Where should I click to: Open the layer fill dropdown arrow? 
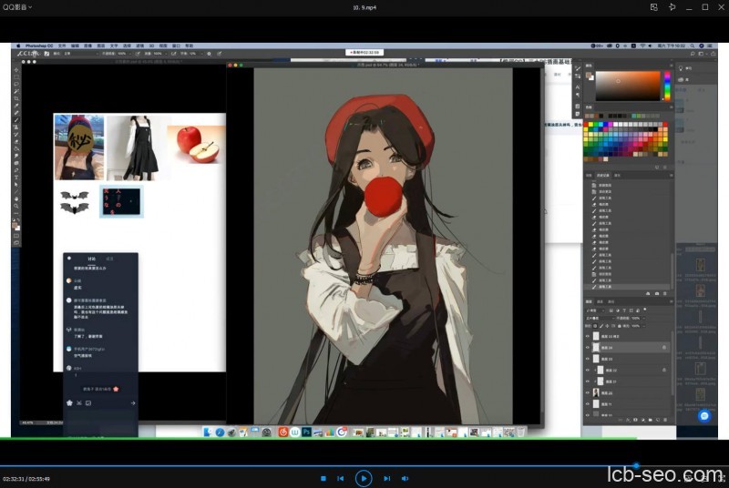pos(644,326)
